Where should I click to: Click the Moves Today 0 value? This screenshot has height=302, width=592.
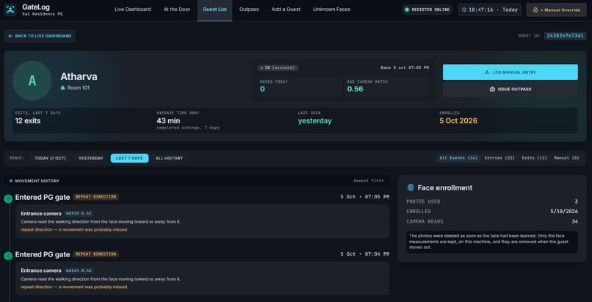[x=262, y=89]
